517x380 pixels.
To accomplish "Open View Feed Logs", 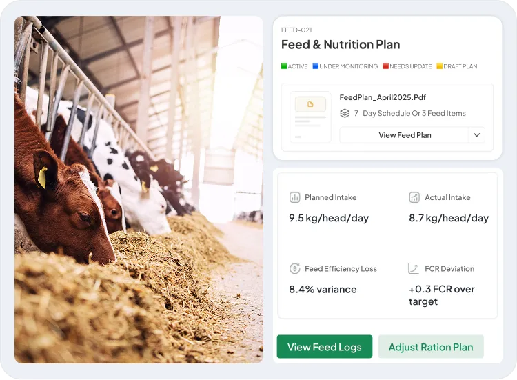I will click(x=324, y=347).
